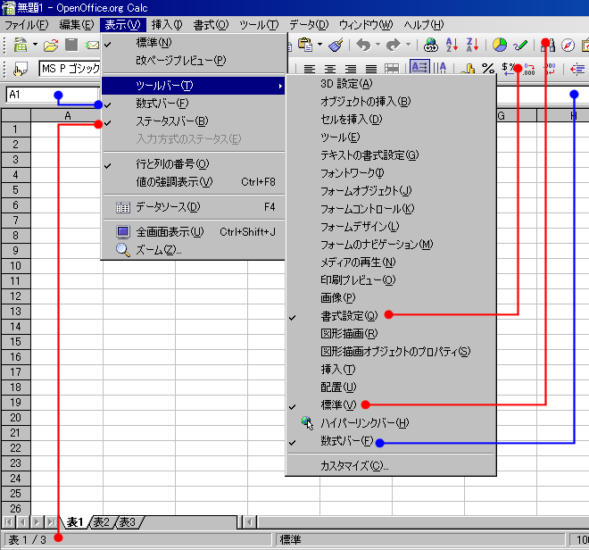Screen dimensions: 589x550
Task: Click the Open file folder icon
Action: [x=51, y=46]
